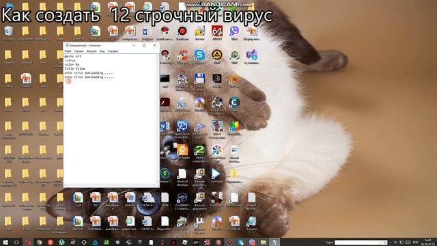This screenshot has width=437, height=246.
Task: Open the Файл menu in Notepad
Action: point(68,51)
